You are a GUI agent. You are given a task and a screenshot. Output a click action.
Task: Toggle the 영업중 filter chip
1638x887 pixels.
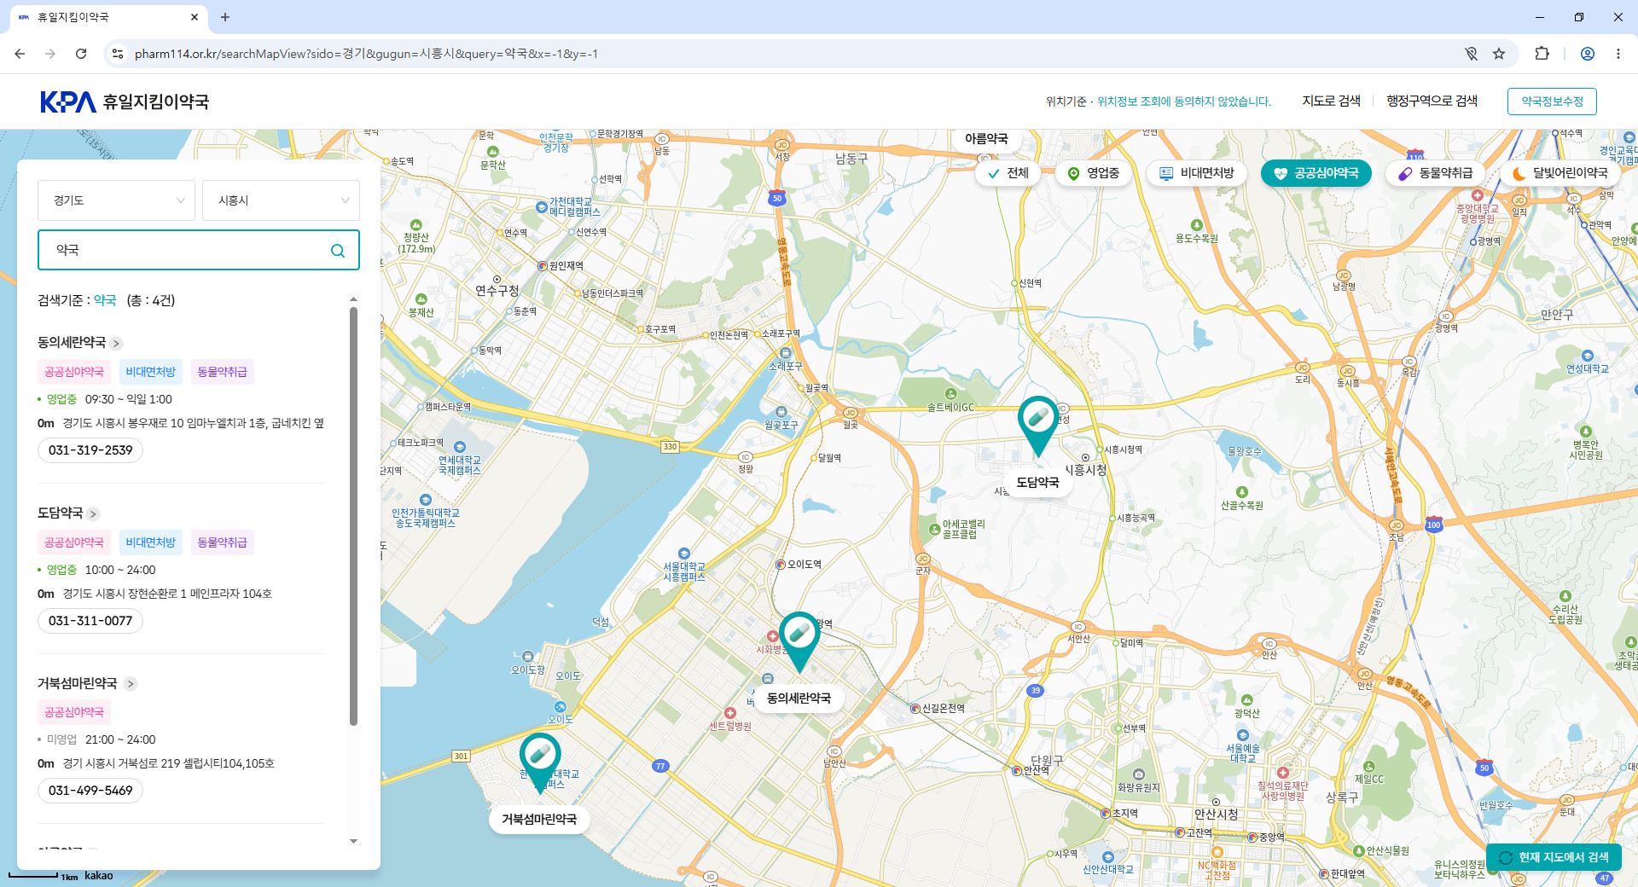coord(1093,173)
